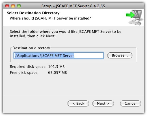Click the Select Destination Directory heading
This screenshot has height=116, width=147.
[33, 13]
